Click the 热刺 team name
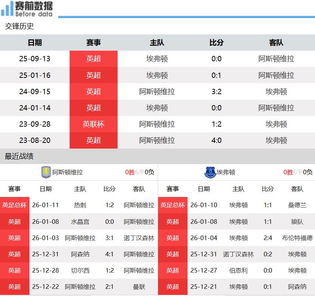315x296 pixels. tap(80, 205)
